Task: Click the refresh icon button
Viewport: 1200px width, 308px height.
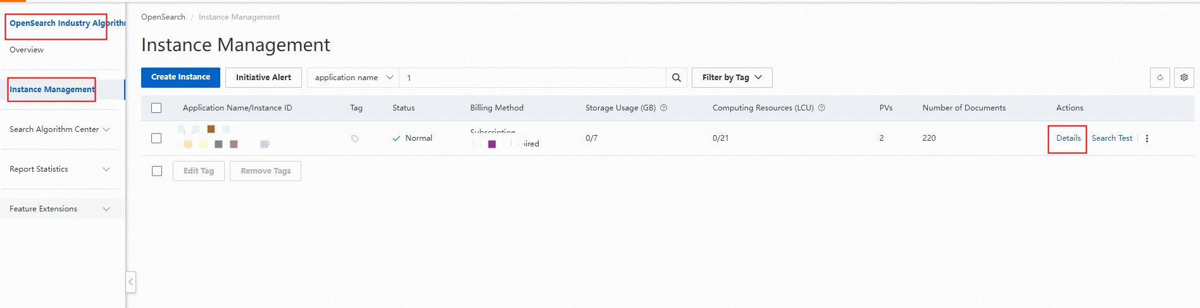Action: [1159, 78]
